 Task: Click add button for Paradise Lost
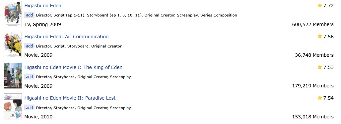click(30, 108)
